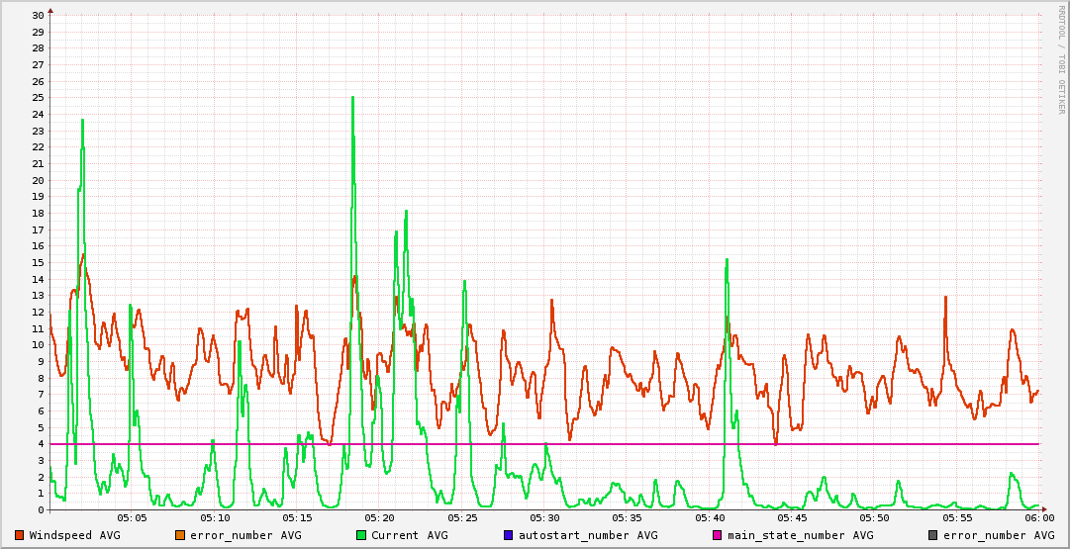Click the 05:45 time axis label

792,517
